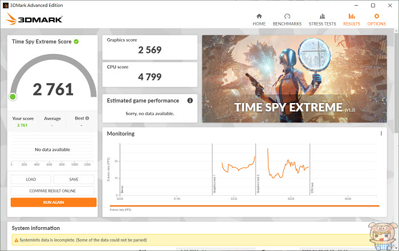
Task: Show info for Estimated game performance
Action: coord(190,101)
